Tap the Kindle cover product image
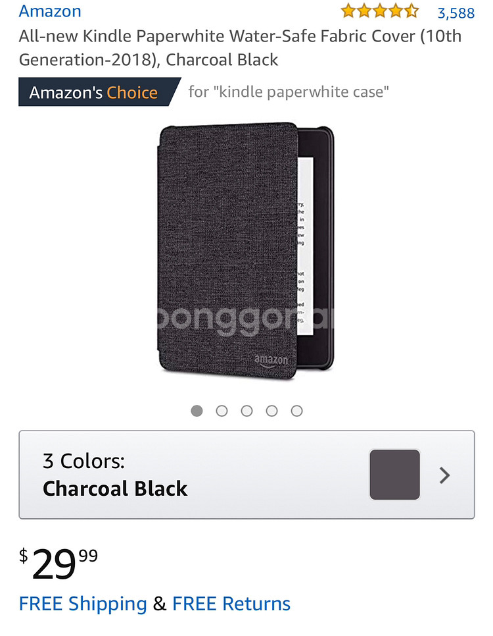The width and height of the screenshot is (493, 636). [x=246, y=251]
